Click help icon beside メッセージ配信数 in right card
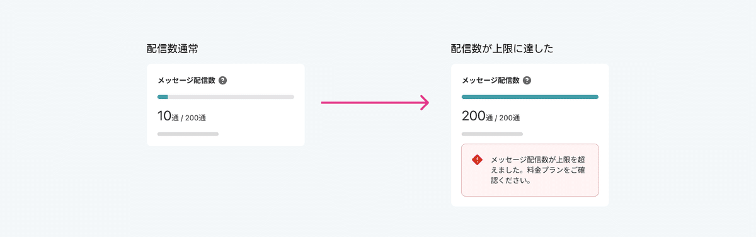756x237 pixels. (527, 81)
